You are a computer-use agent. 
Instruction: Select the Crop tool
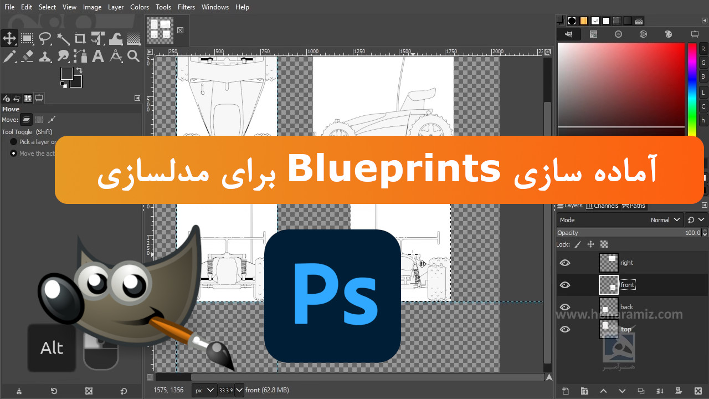pos(80,38)
